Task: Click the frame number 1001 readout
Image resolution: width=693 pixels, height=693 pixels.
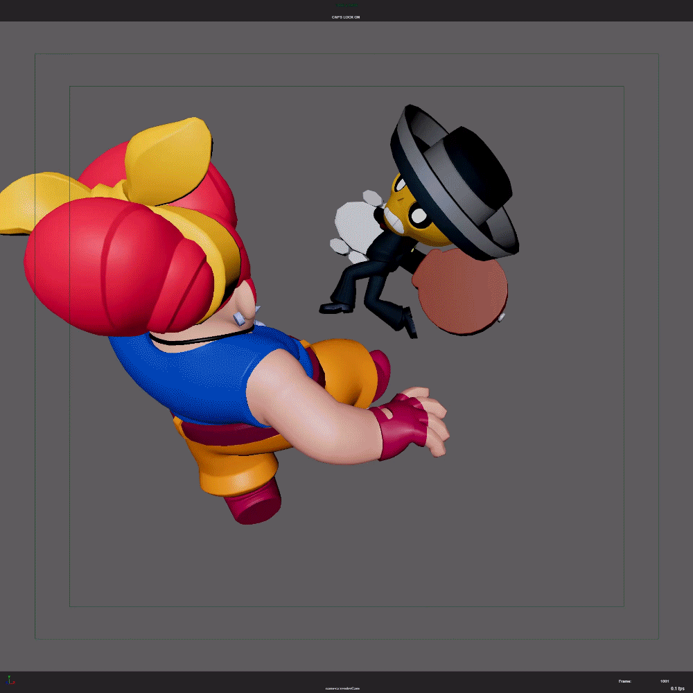Action: click(x=664, y=681)
